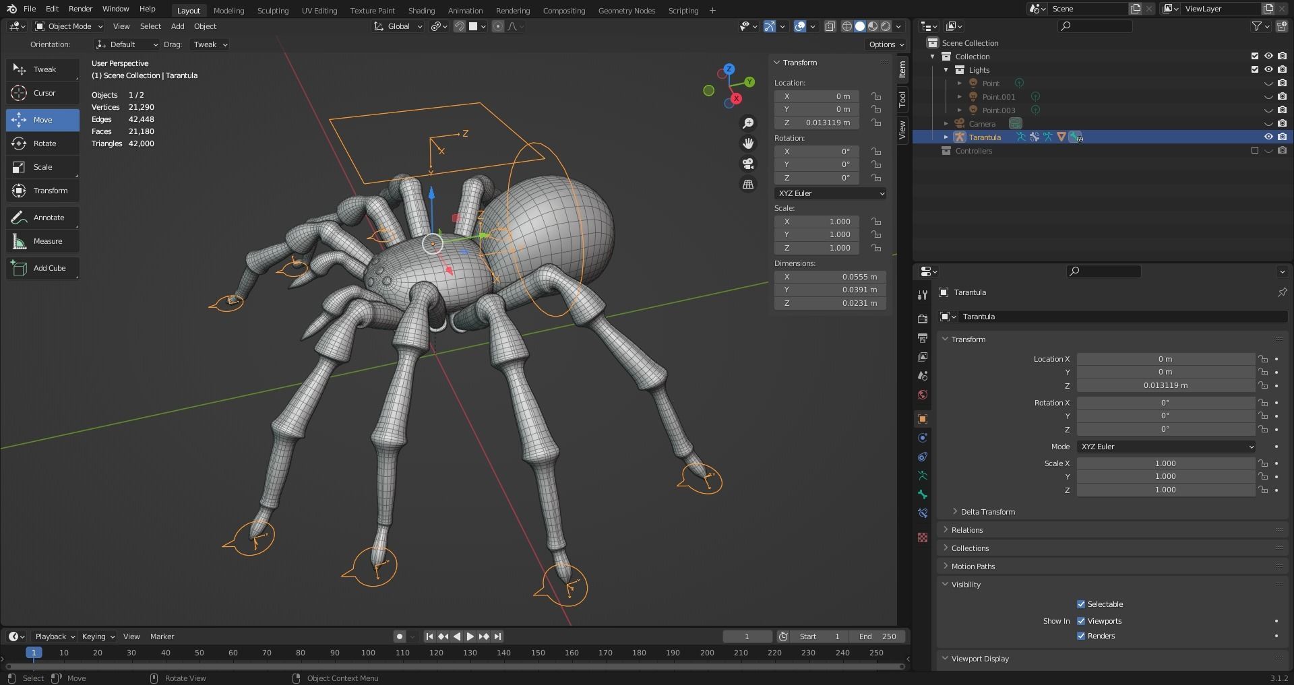Open the Keying popover
This screenshot has height=685, width=1294.
(x=98, y=637)
